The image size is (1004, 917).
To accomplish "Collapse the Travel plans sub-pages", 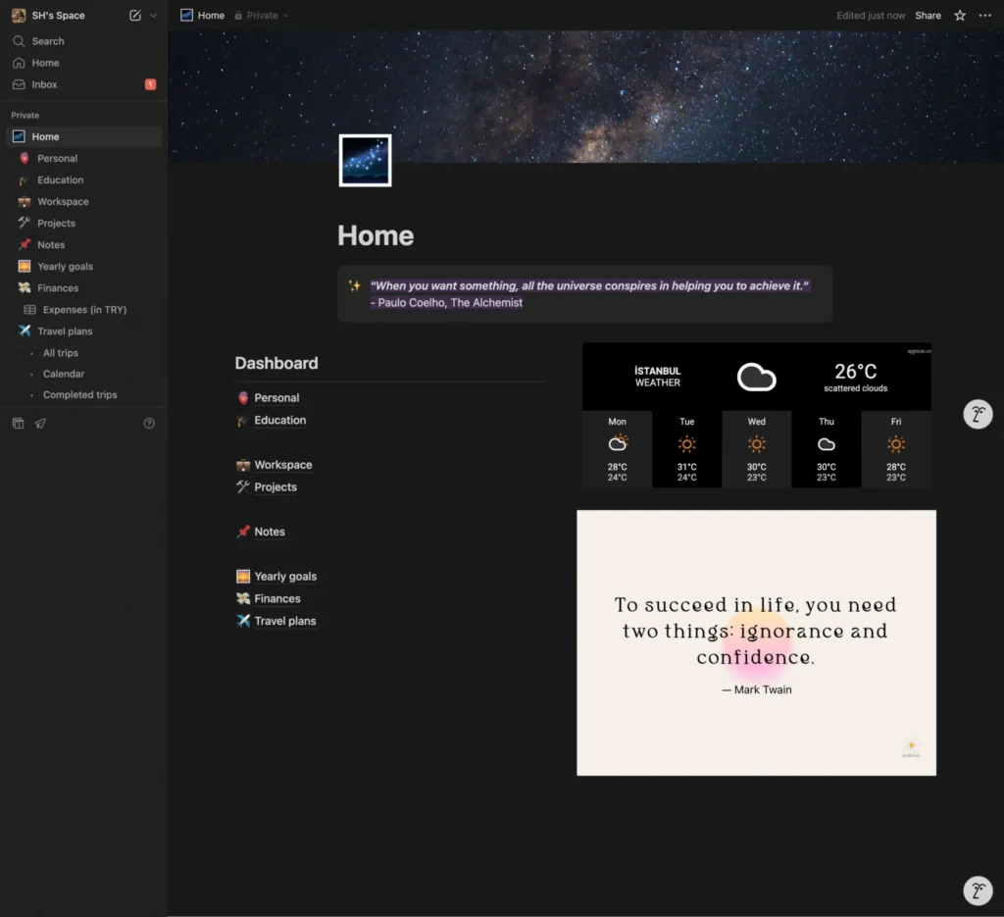I will 25,331.
